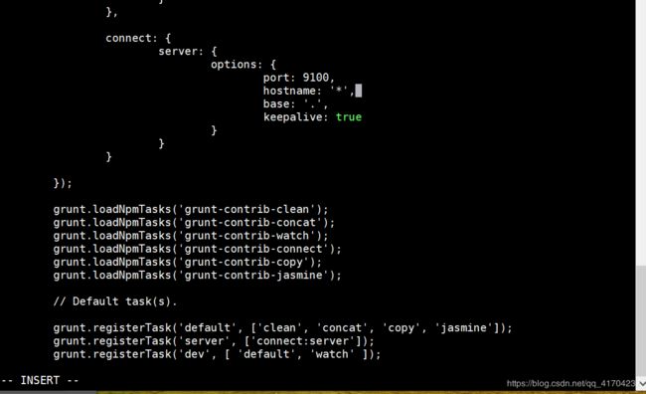This screenshot has height=394, width=646.
Task: Click the registerTask 'default' line
Action: point(282,328)
